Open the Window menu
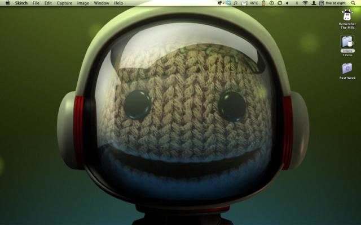The height and width of the screenshot is (225, 361). tap(102, 3)
